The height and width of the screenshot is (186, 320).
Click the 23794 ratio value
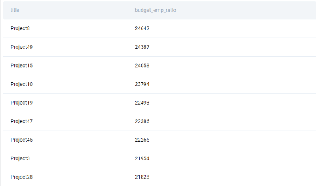point(142,84)
